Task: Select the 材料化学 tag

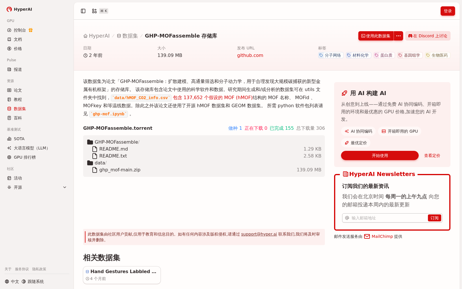Action: point(358,55)
